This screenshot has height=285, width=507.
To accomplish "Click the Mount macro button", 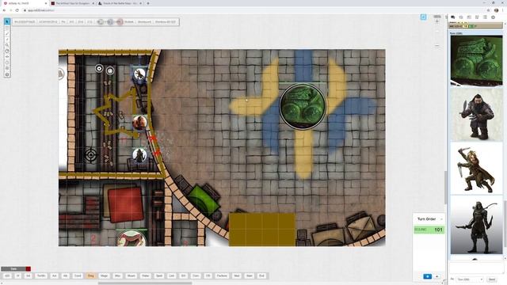I will coord(131,275).
